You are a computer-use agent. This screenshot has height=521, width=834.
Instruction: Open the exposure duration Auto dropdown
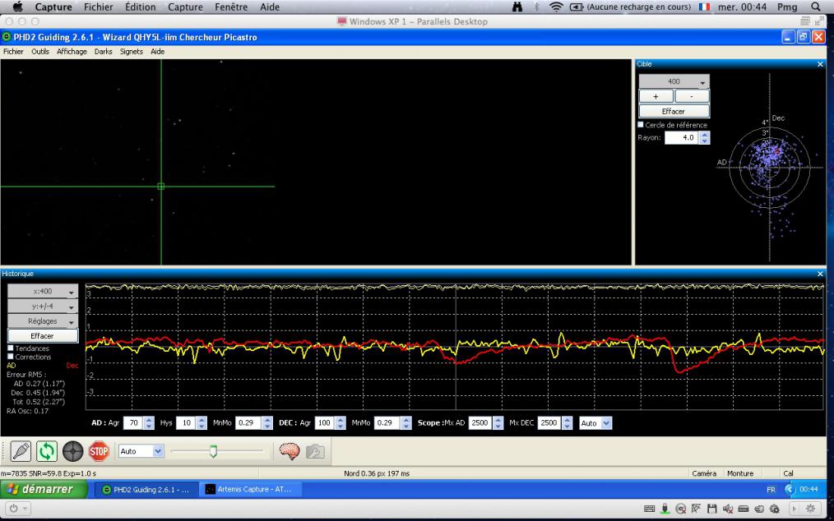click(x=141, y=451)
